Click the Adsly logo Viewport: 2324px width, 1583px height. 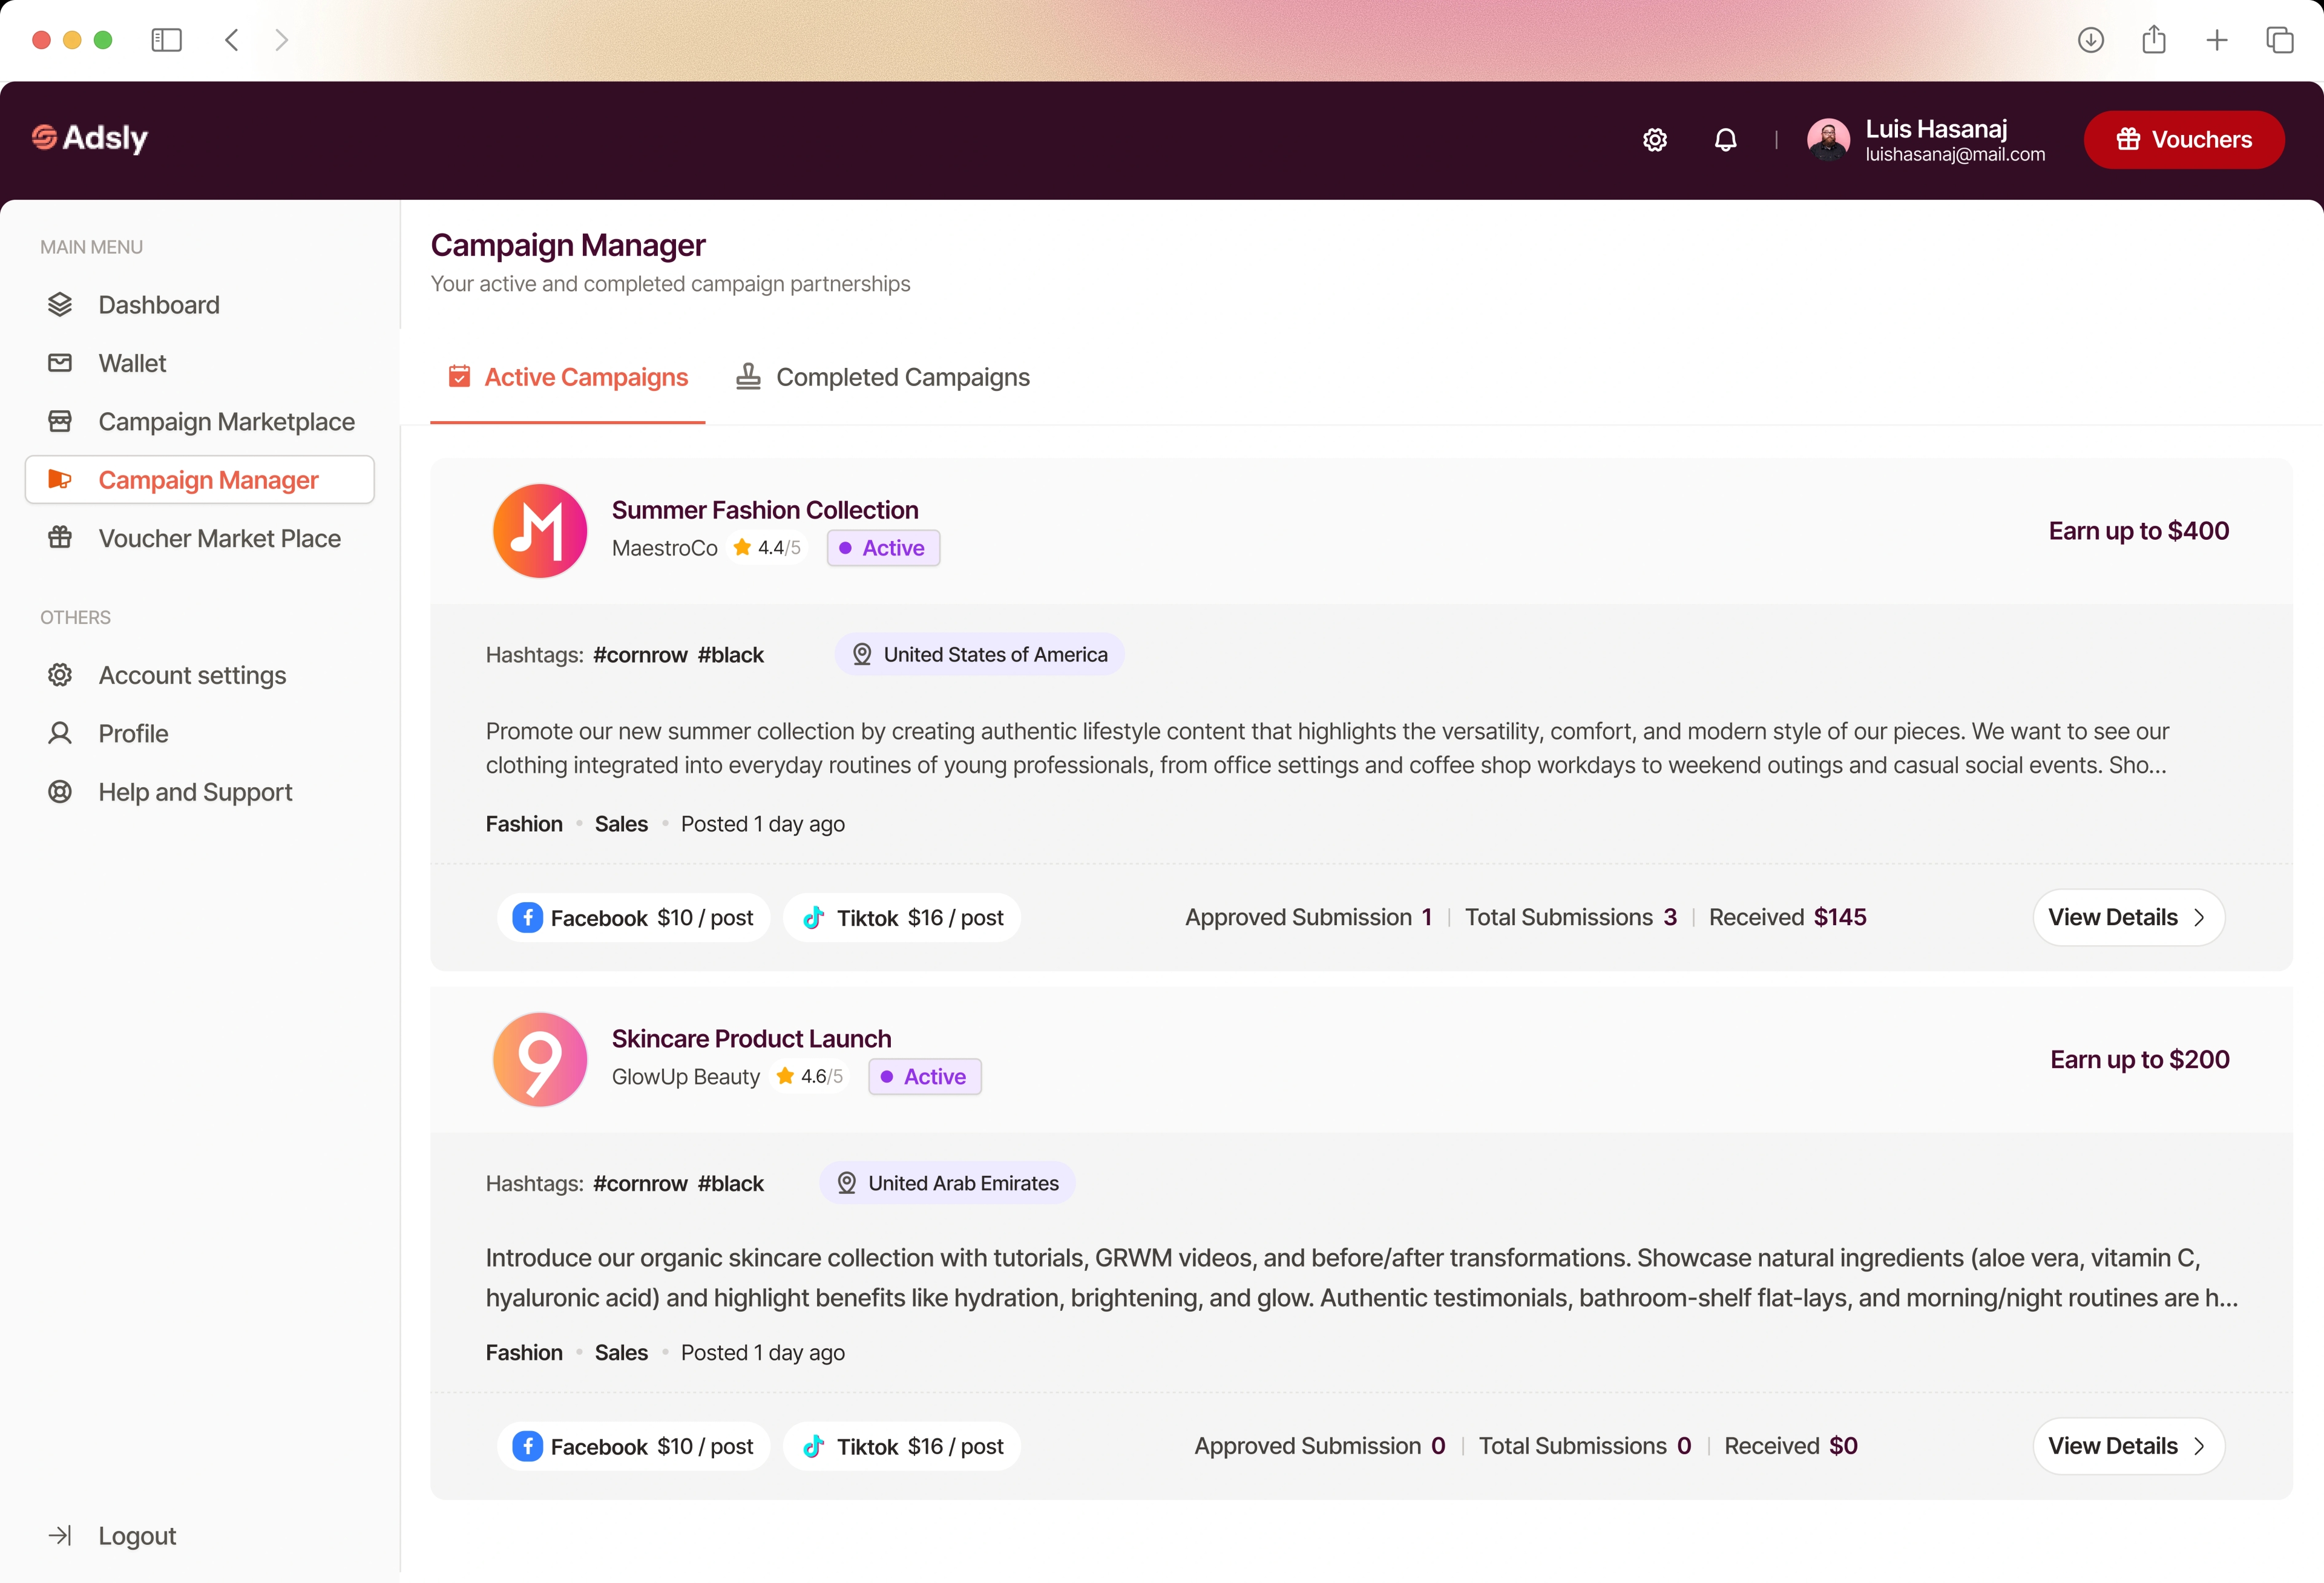point(90,138)
